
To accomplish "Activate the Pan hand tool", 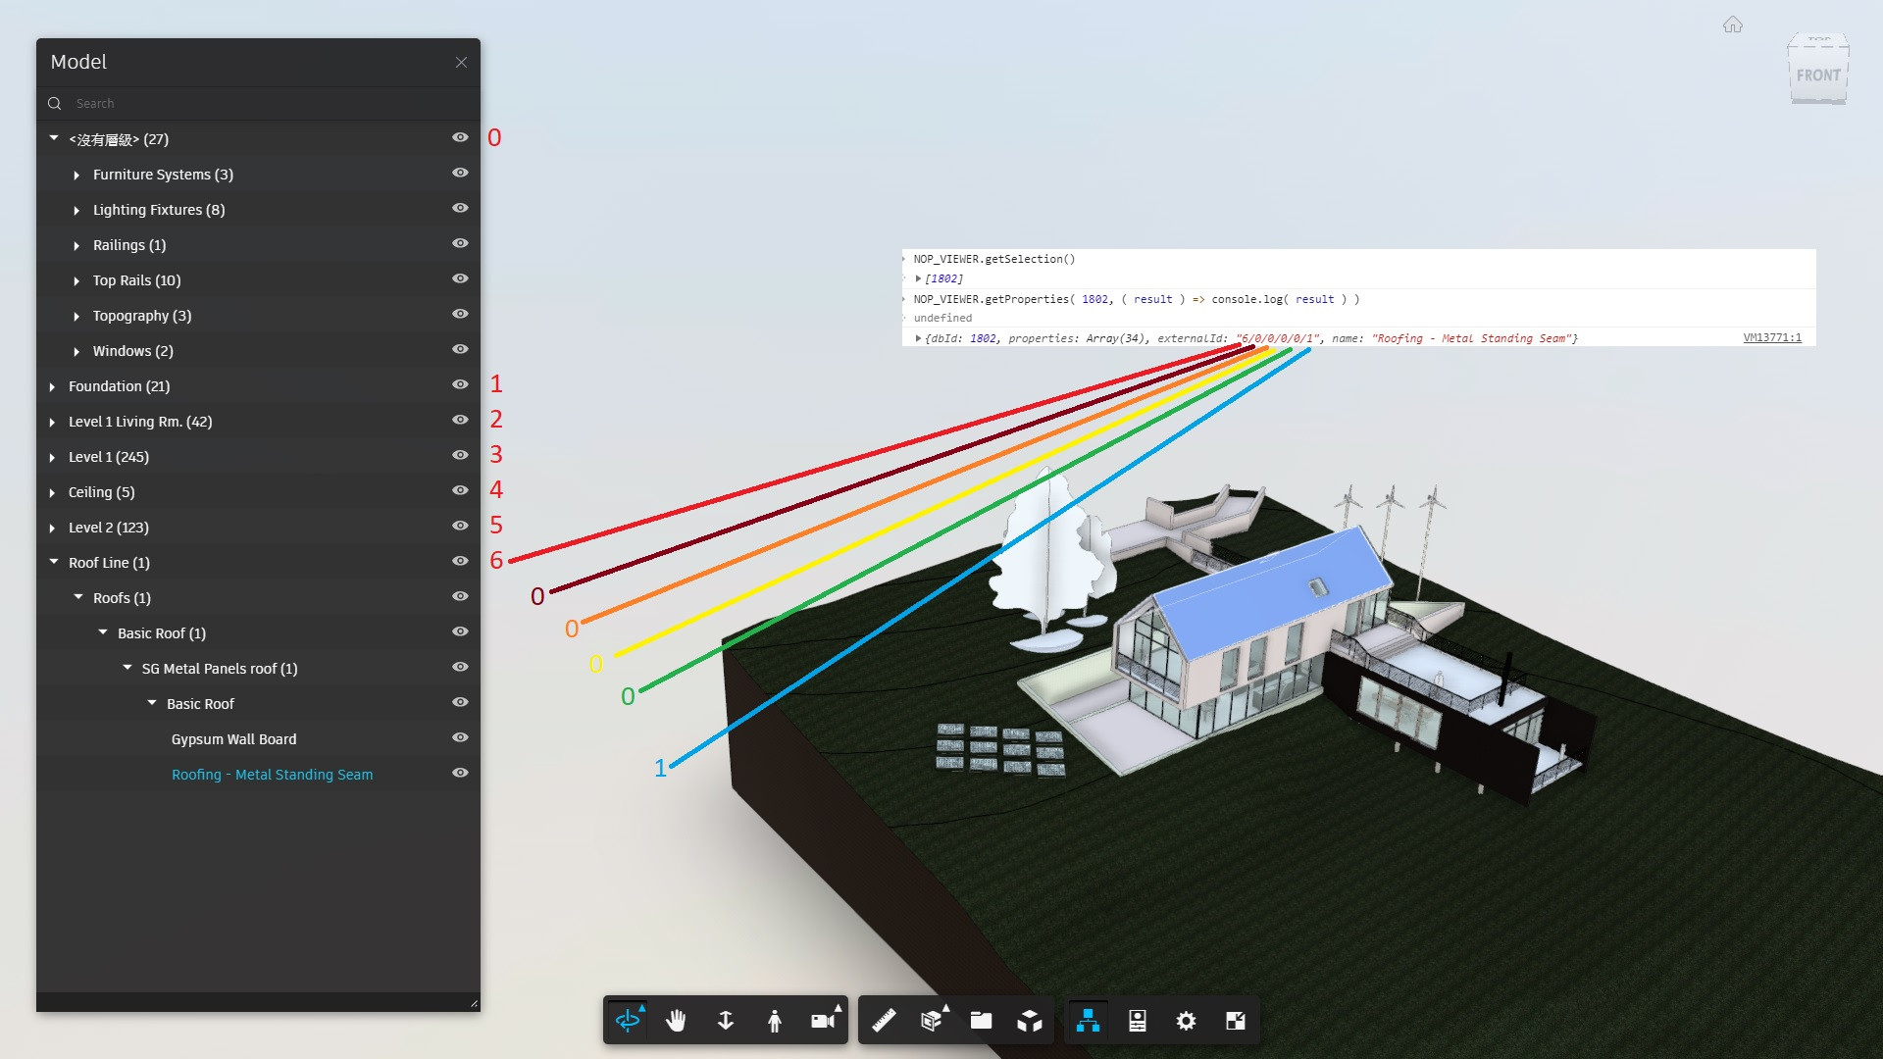I will coord(676,1021).
